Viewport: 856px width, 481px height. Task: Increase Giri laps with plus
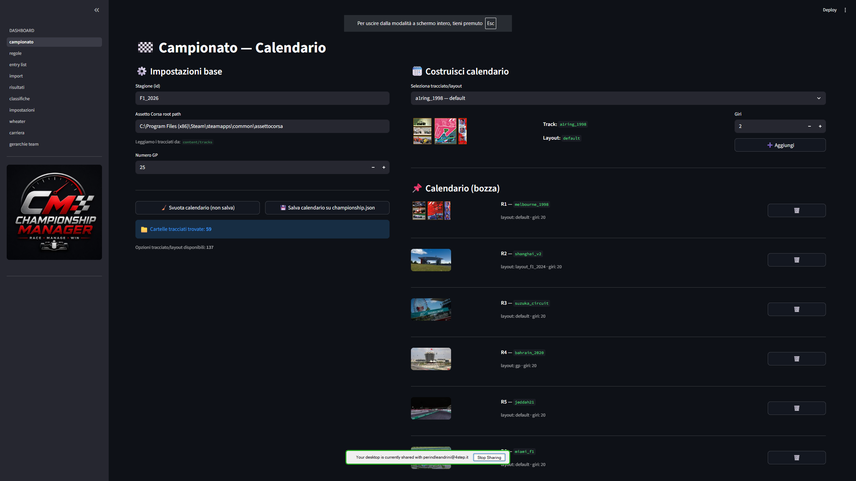coord(820,126)
